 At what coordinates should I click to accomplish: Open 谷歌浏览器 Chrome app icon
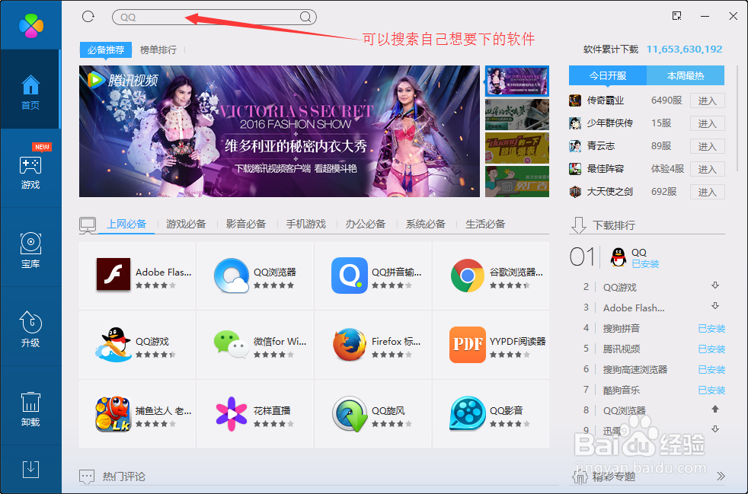tap(468, 276)
